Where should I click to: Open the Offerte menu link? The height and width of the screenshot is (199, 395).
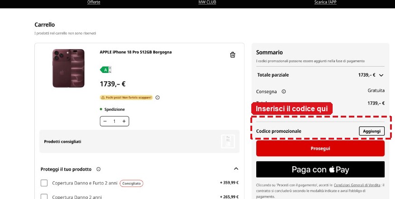[x=94, y=2]
